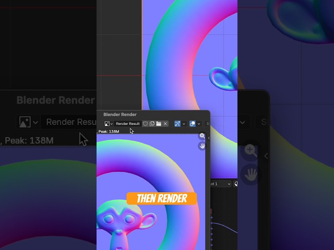
Task: Expand the sidebar with the small arrow
Action: (x=209, y=138)
